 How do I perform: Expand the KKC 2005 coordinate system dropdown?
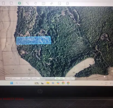(66, 78)
